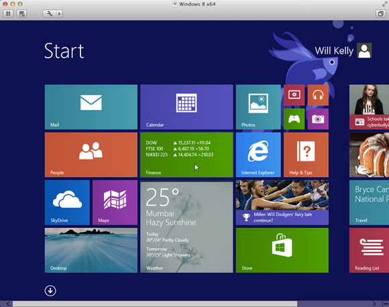Show all apps with down arrow
Viewport: 389px width, 307px height.
50,291
